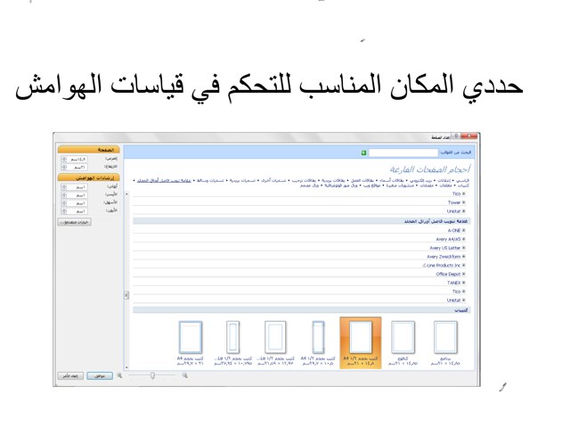Jump to كتيبات booklets category link
This screenshot has width=570, height=428.
tap(463, 185)
